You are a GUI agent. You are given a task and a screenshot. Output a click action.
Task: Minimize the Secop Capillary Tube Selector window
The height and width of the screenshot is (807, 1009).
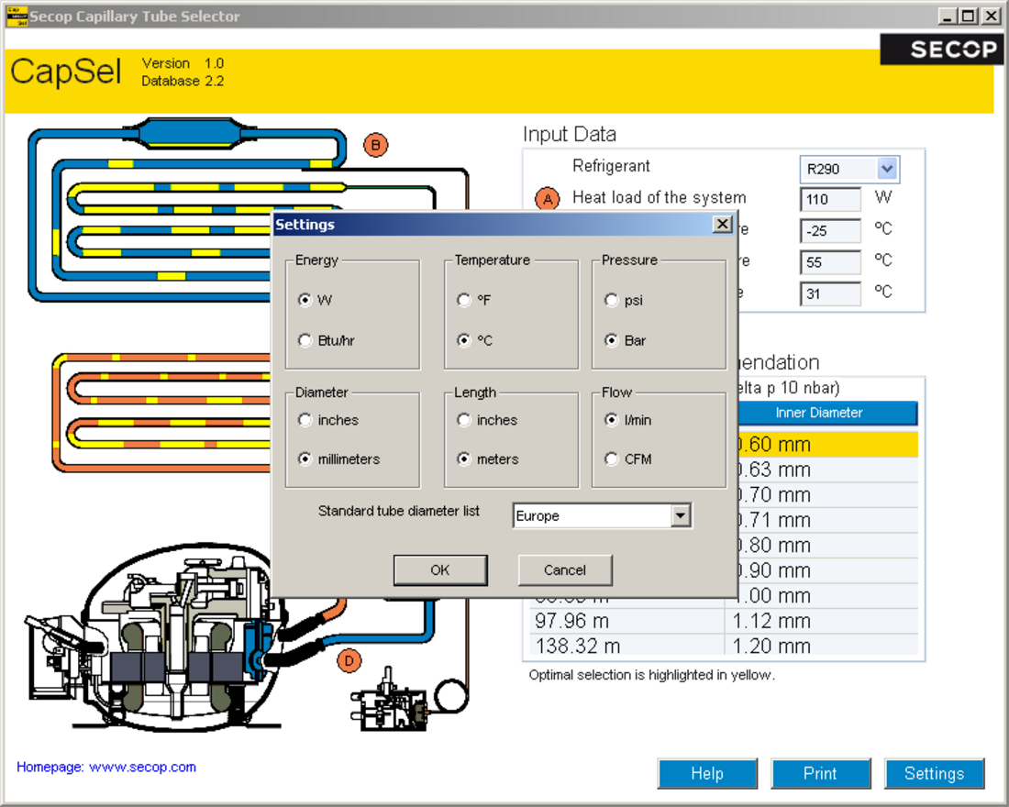948,17
